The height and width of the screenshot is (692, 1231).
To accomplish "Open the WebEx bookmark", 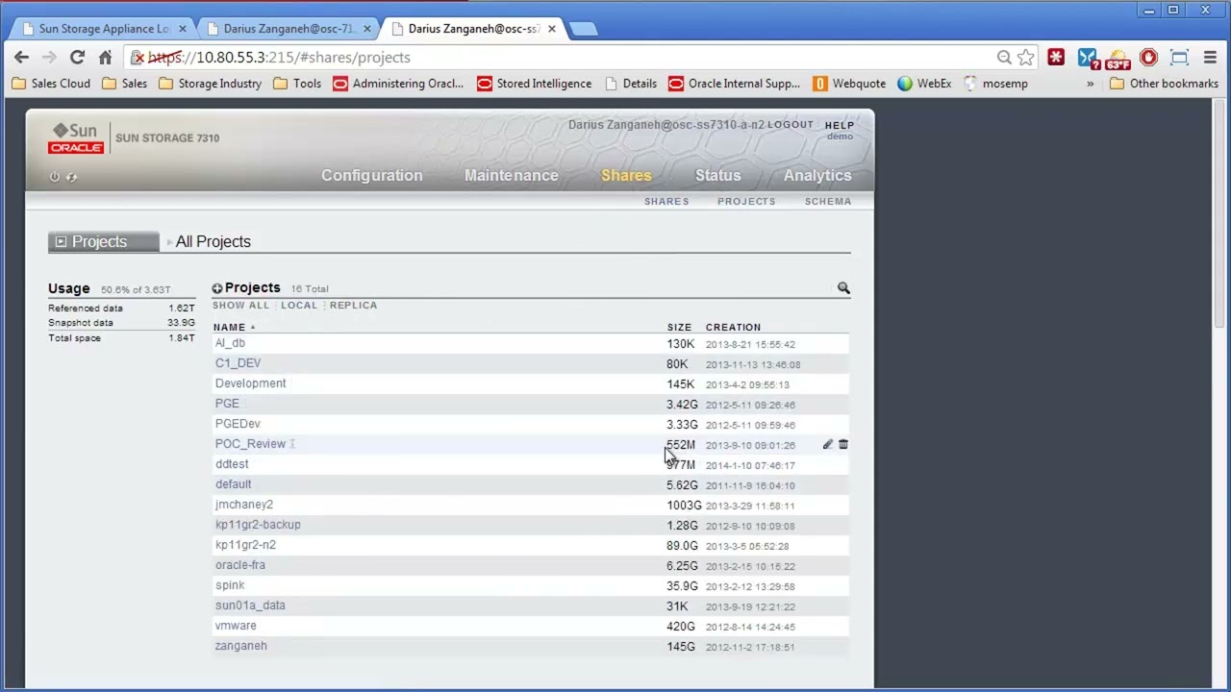I will click(924, 84).
